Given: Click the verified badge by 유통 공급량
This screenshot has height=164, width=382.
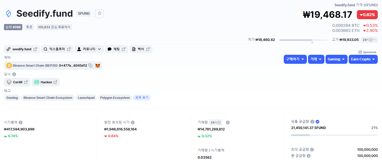Looking at the screenshot, I should click(x=317, y=122).
